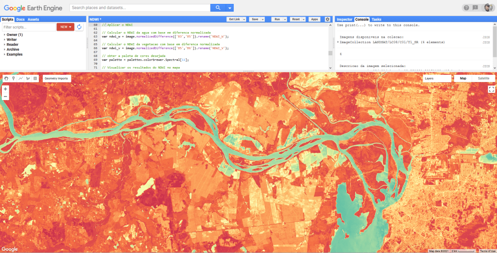Select the draw rectangle tool
Viewport: 497px width, 253px height.
pos(35,78)
